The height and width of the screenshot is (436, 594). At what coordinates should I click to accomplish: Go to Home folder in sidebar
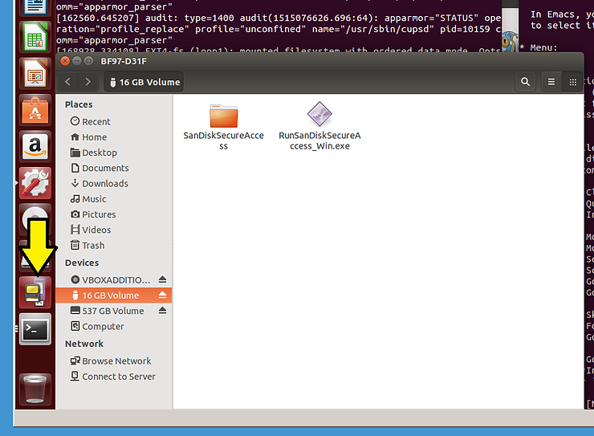tap(94, 137)
